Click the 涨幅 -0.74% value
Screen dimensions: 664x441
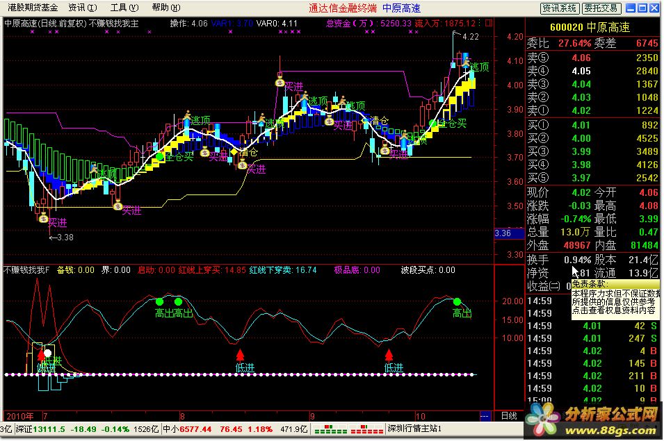(x=576, y=219)
